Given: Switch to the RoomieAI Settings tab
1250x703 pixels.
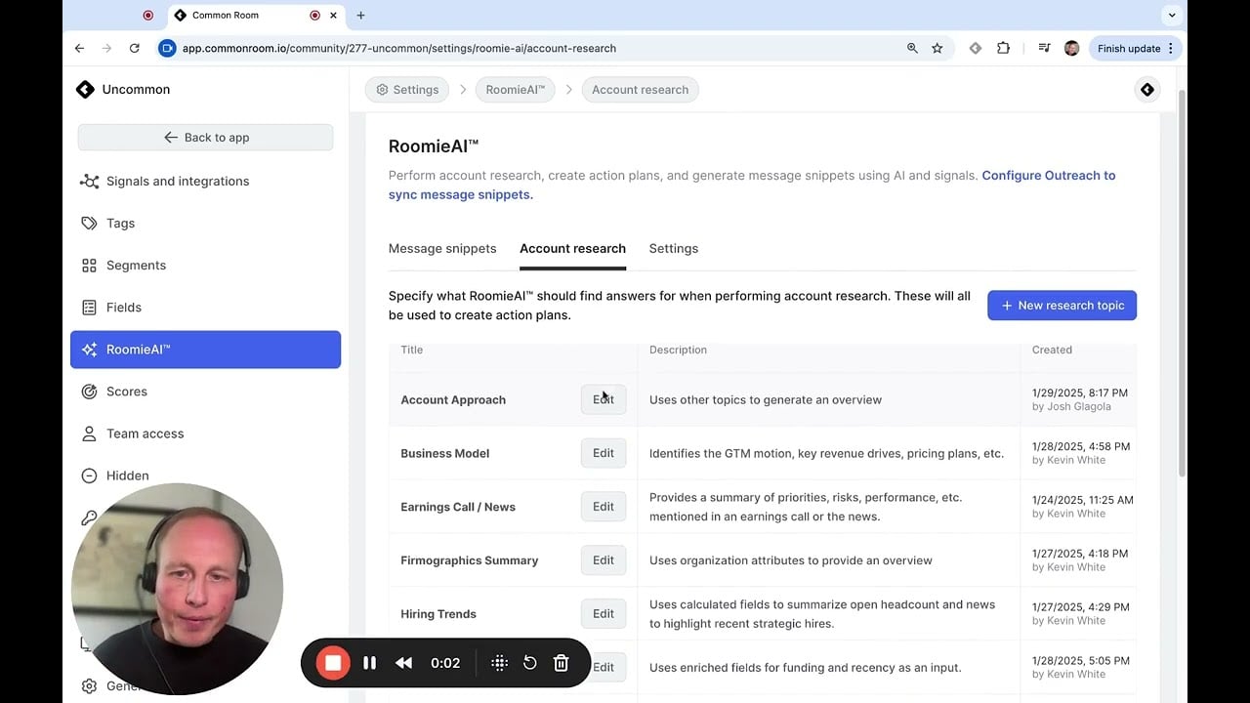Looking at the screenshot, I should 673,249.
